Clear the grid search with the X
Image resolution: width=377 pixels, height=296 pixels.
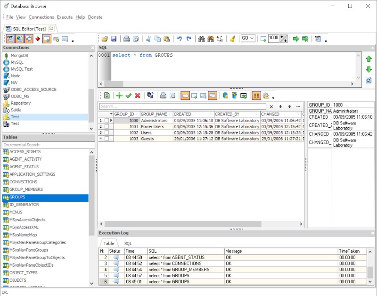[x=271, y=107]
